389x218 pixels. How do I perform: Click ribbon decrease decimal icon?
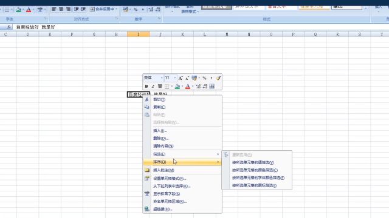point(158,10)
